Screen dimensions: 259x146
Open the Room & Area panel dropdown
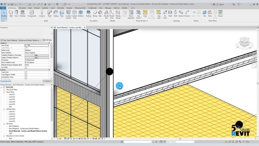coord(142,21)
